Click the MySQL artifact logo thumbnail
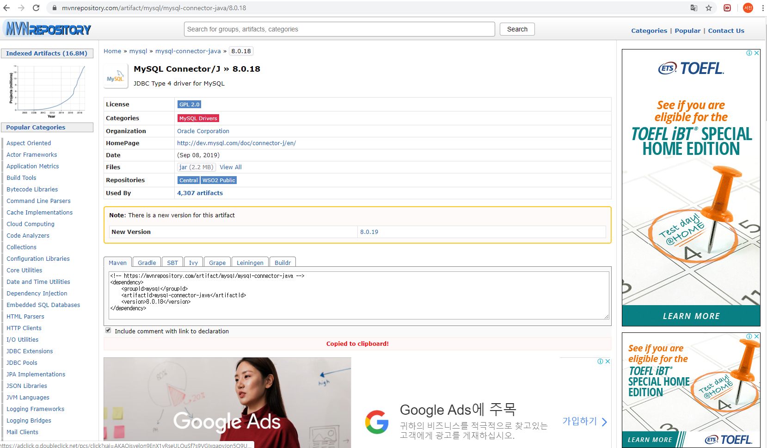767x448 pixels. (116, 76)
